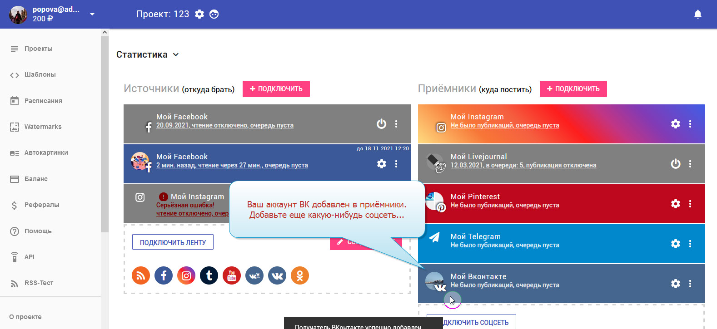Pick the Odnoklassniki source icon

(x=300, y=275)
